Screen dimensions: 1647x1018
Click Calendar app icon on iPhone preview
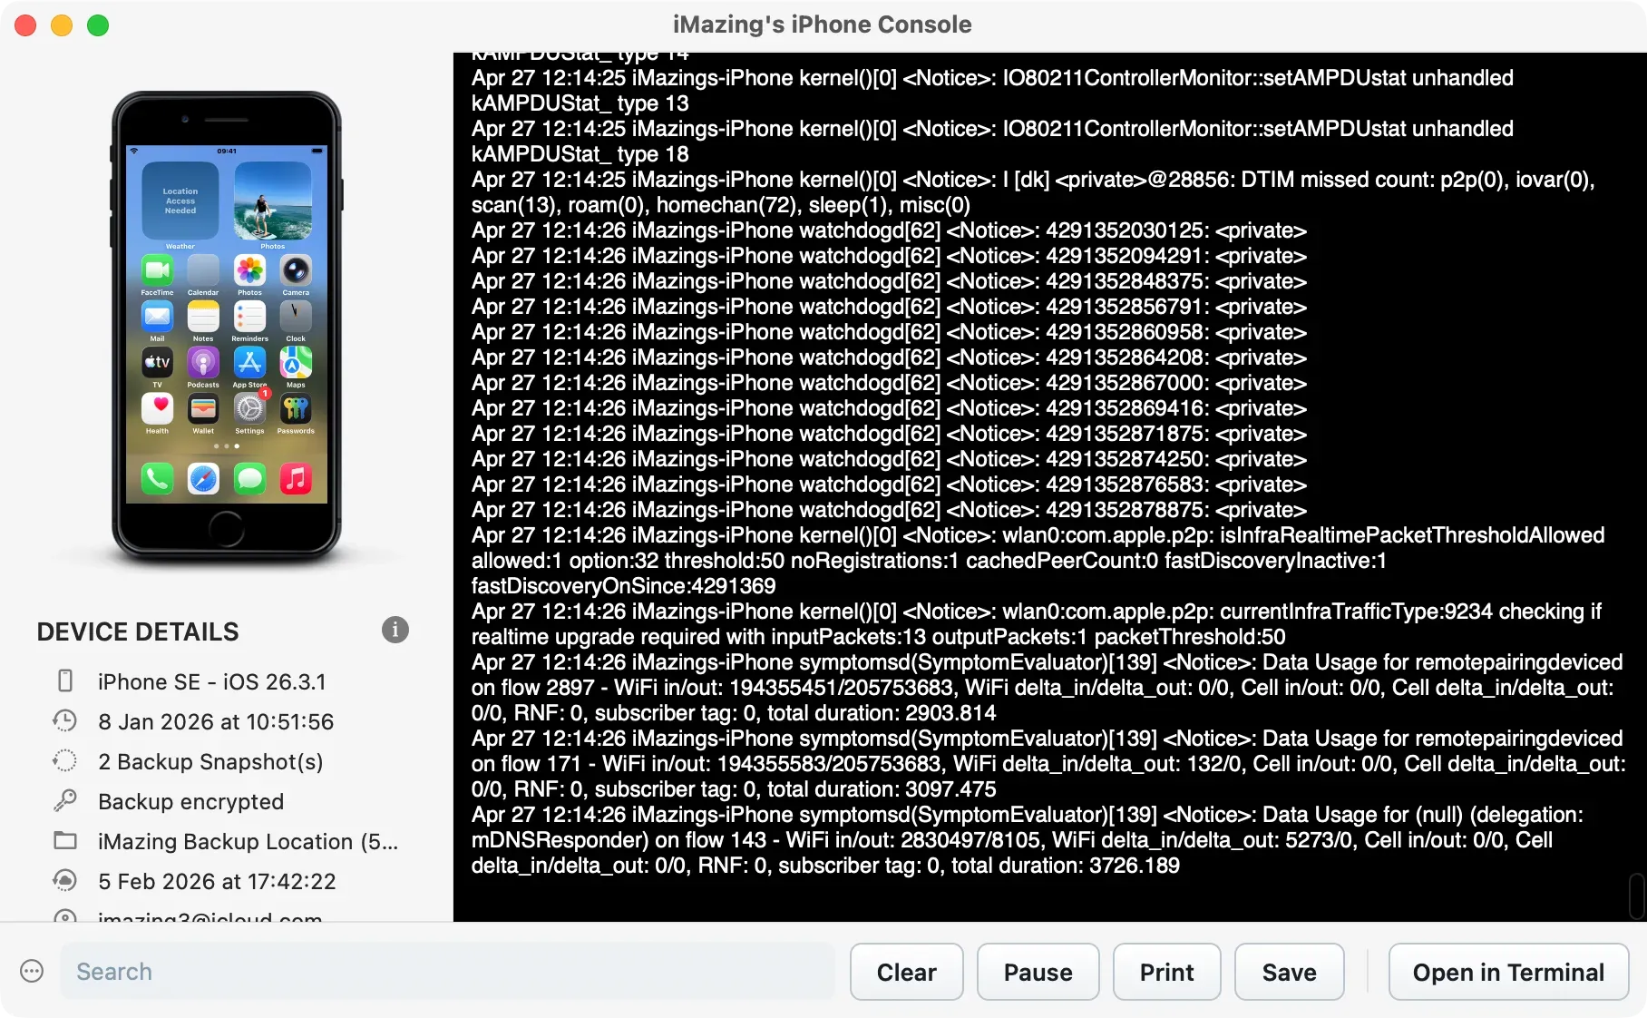(x=203, y=270)
